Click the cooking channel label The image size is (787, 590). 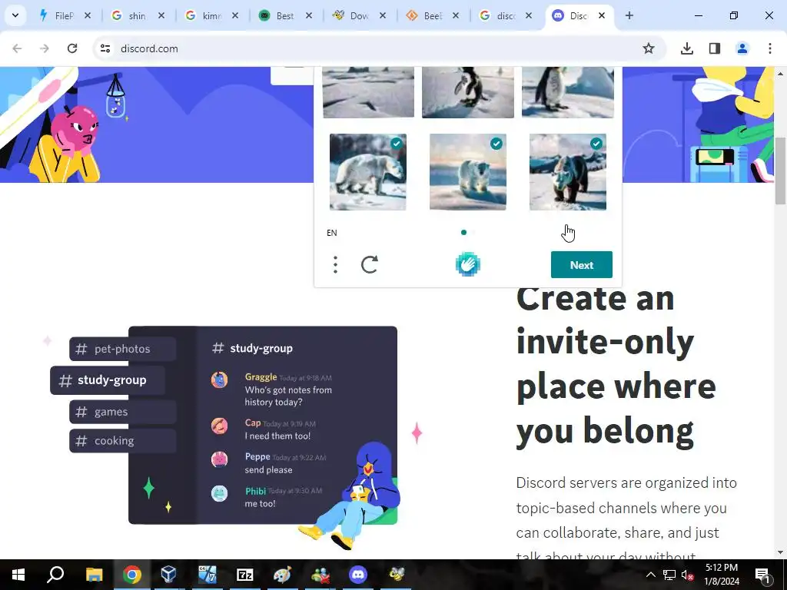point(122,441)
